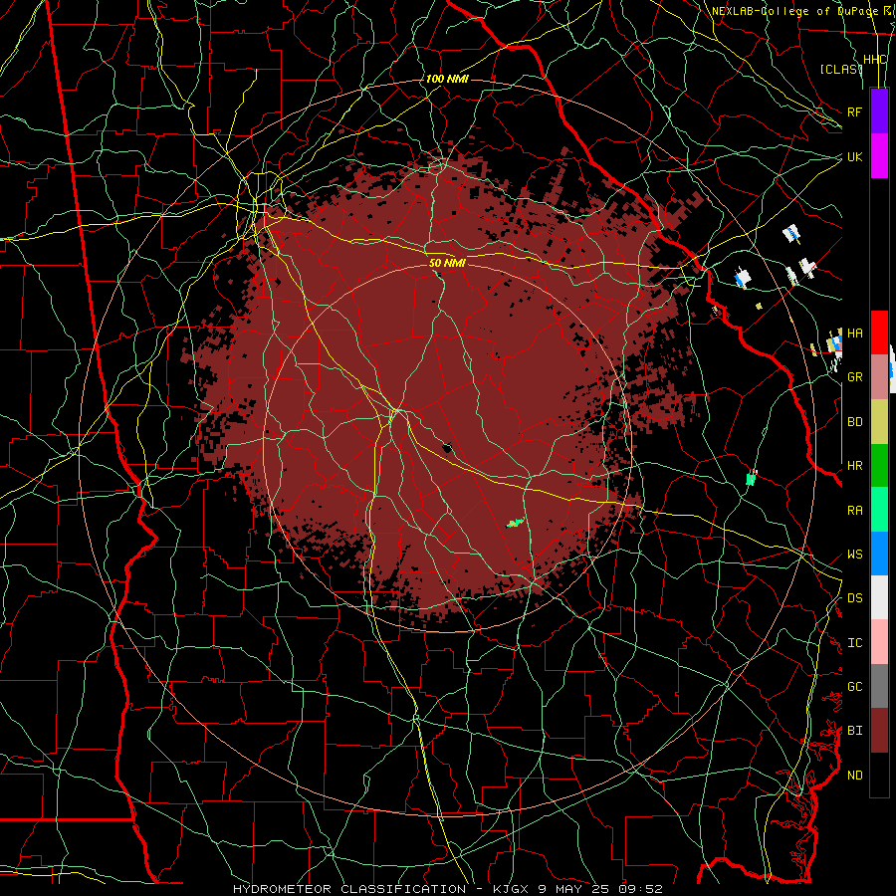Click the UK magenta legend color block
The image size is (896, 896).
pyautogui.click(x=879, y=156)
